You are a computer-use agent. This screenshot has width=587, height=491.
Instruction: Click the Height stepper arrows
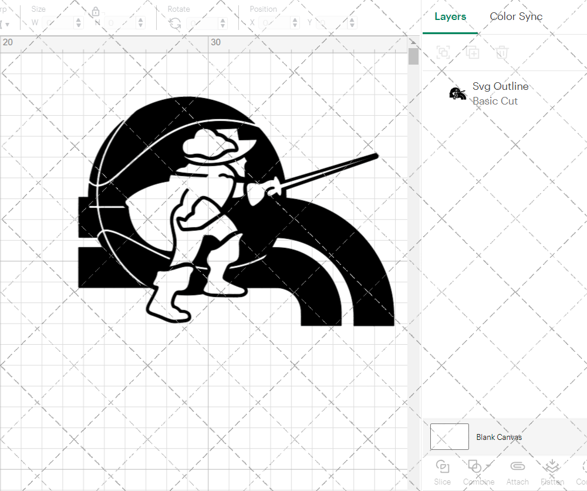[x=140, y=23]
